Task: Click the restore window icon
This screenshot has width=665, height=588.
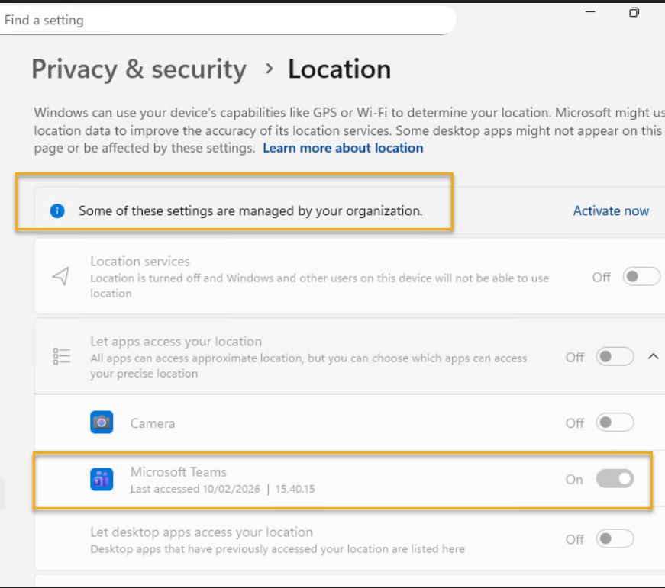Action: point(634,12)
